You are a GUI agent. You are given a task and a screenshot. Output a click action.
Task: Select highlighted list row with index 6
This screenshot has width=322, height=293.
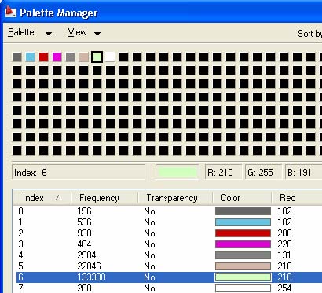[x=169, y=277]
